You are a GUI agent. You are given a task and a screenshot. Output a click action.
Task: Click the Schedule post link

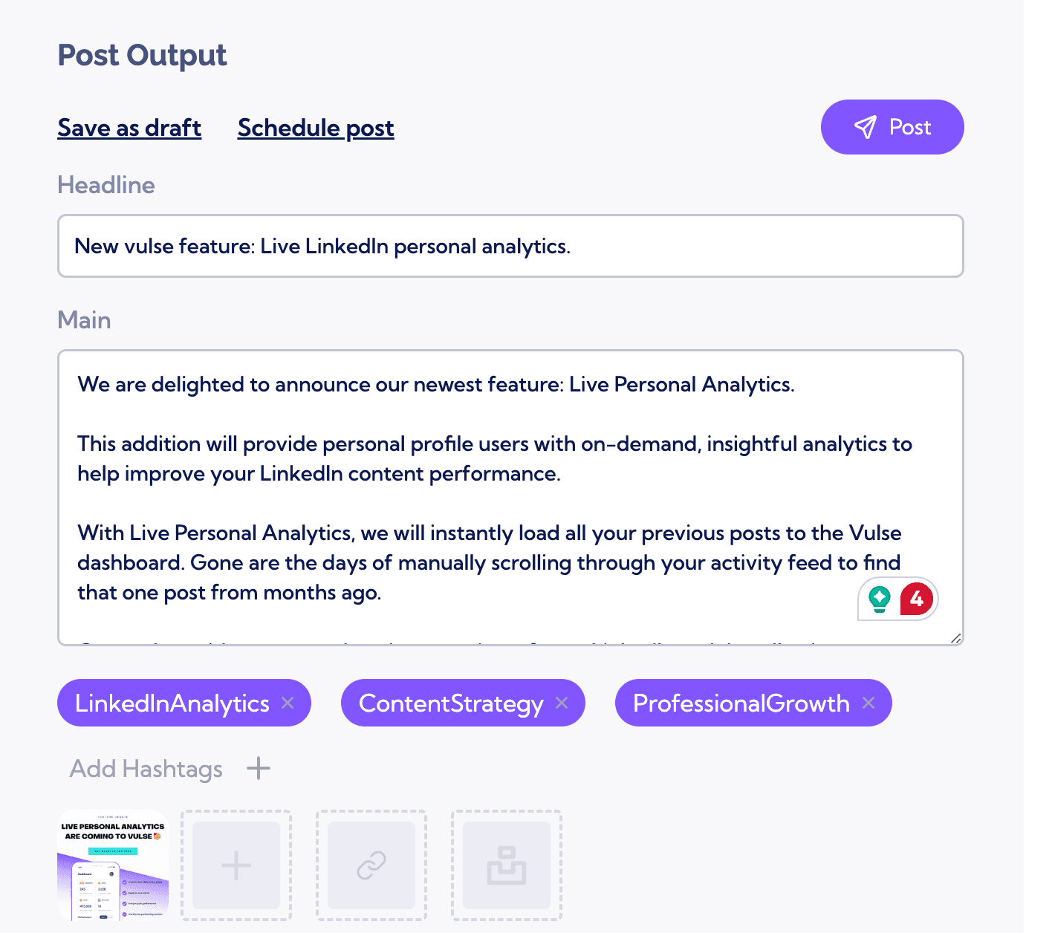316,128
